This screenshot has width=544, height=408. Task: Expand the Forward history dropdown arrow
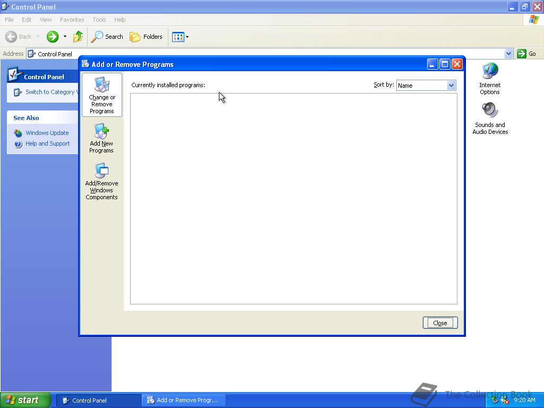point(65,37)
